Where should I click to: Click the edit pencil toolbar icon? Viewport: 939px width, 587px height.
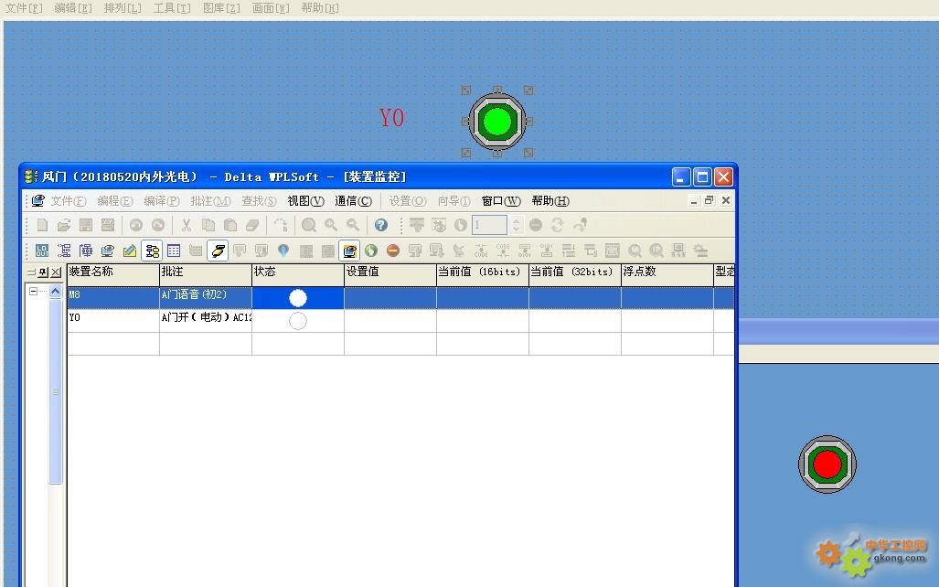130,251
